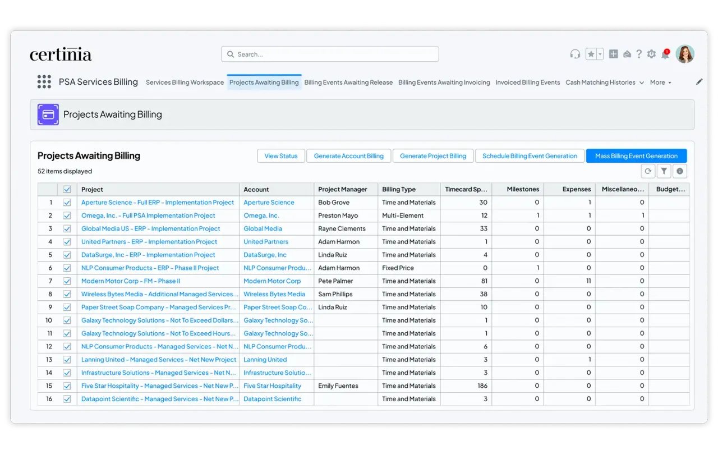Screen dimensions: 718x454
Task: Open the Five Star Hospitality account link
Action: pyautogui.click(x=272, y=386)
